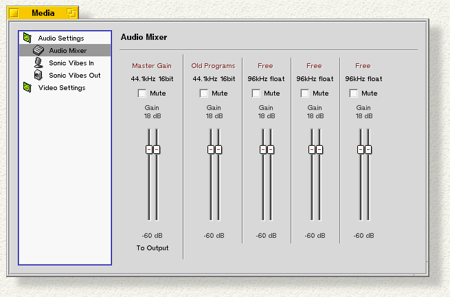Screen dimensions: 450x297
Task: Mute the Old Programs channel
Action: click(204, 93)
